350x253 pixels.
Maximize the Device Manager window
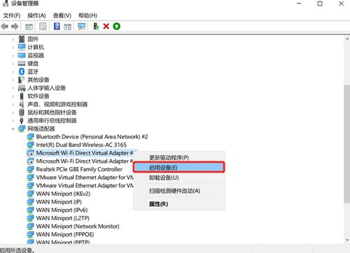[x=320, y=3]
